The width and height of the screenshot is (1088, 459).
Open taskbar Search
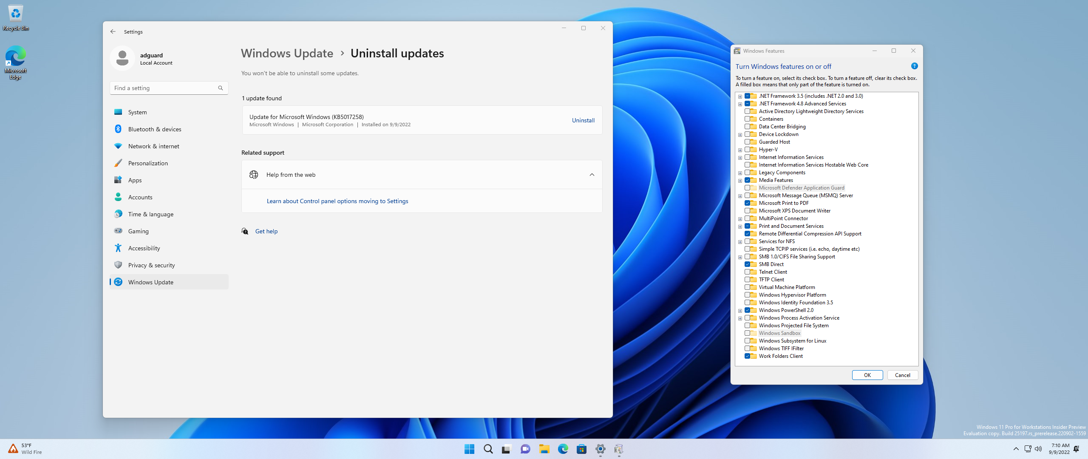point(488,449)
